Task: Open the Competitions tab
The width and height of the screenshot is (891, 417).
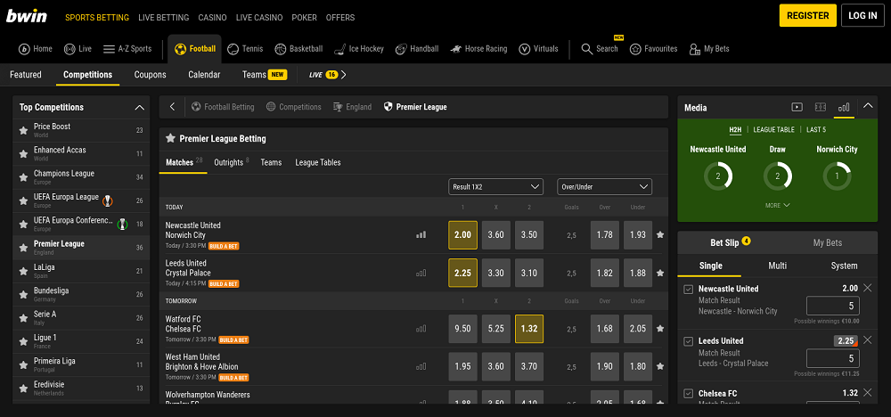Action: pyautogui.click(x=87, y=75)
